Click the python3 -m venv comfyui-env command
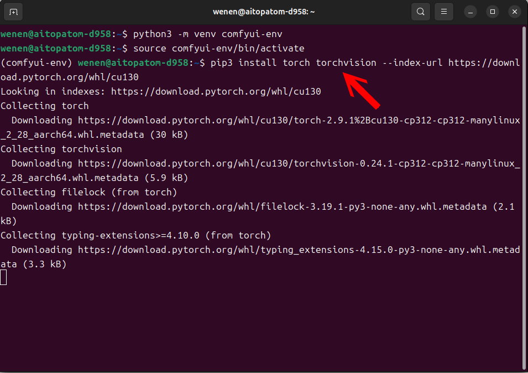 click(x=207, y=34)
